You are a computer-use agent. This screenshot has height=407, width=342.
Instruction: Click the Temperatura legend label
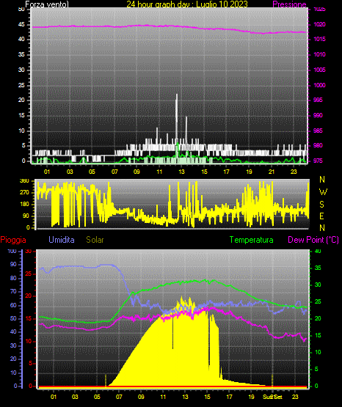click(x=252, y=240)
